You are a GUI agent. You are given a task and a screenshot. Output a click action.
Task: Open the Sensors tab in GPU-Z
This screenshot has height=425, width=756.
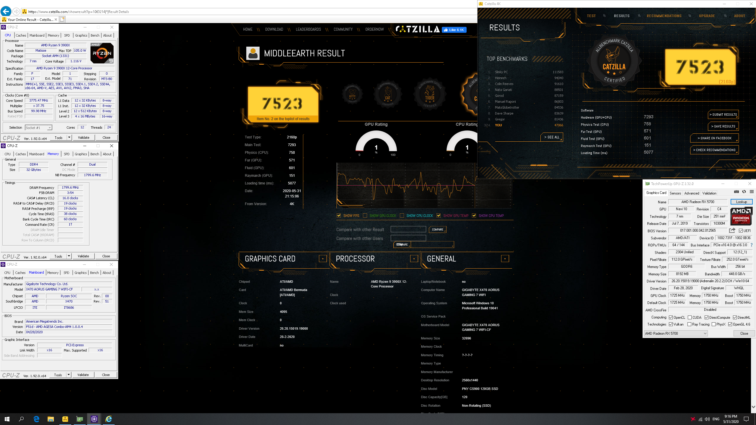click(x=675, y=193)
